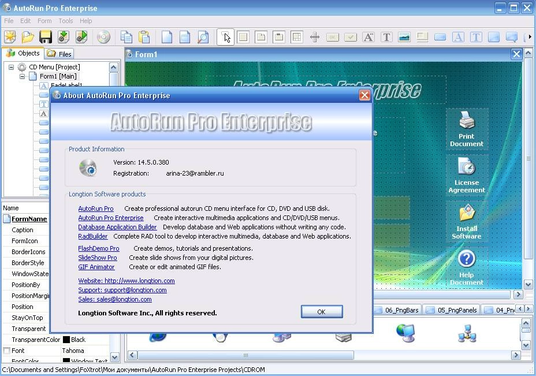This screenshot has height=376, width=536.
Task: Click the New Form page icon
Action: click(x=167, y=37)
